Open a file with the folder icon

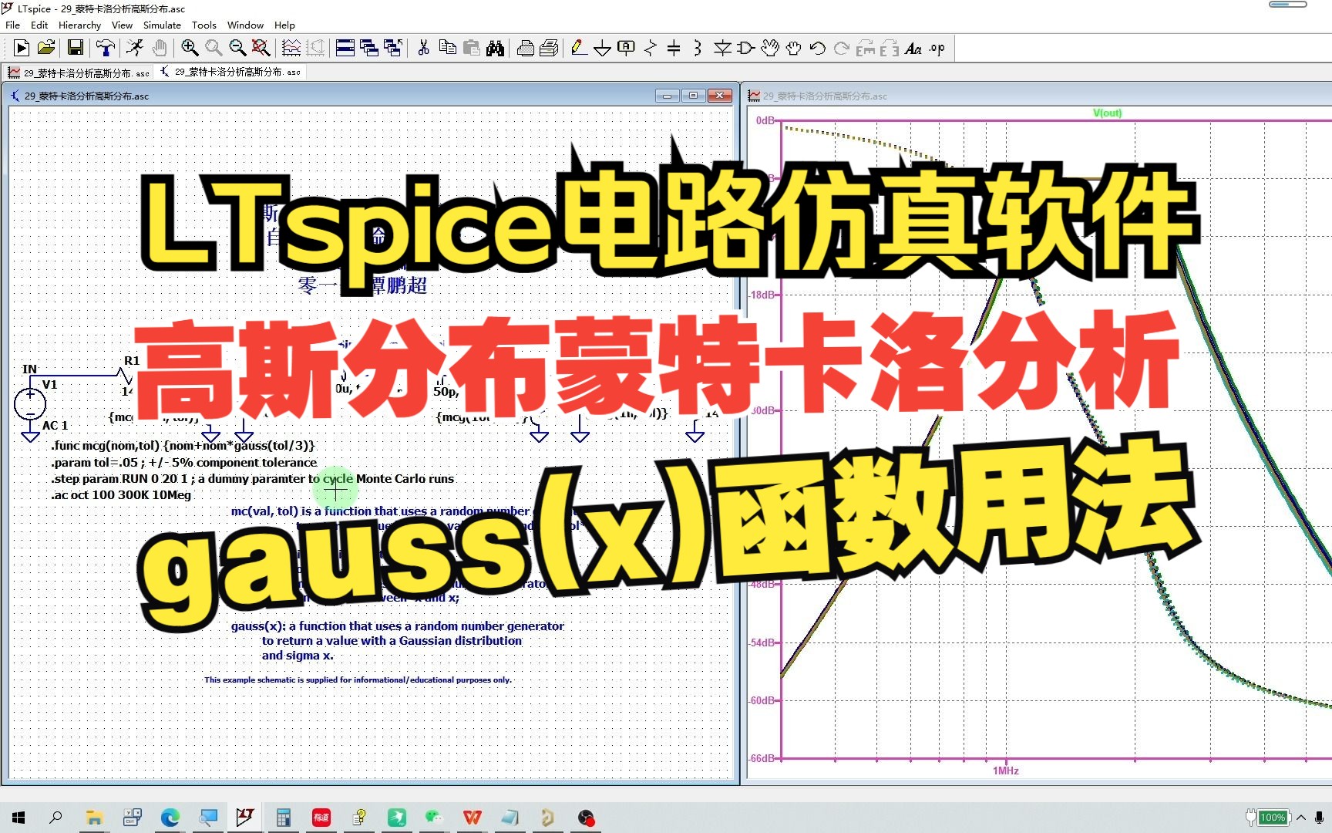pos(46,48)
